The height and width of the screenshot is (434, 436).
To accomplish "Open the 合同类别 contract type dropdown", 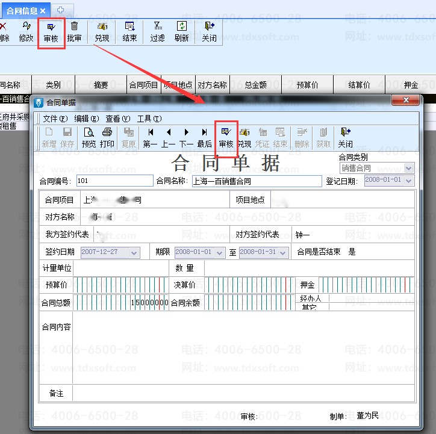I will point(410,168).
